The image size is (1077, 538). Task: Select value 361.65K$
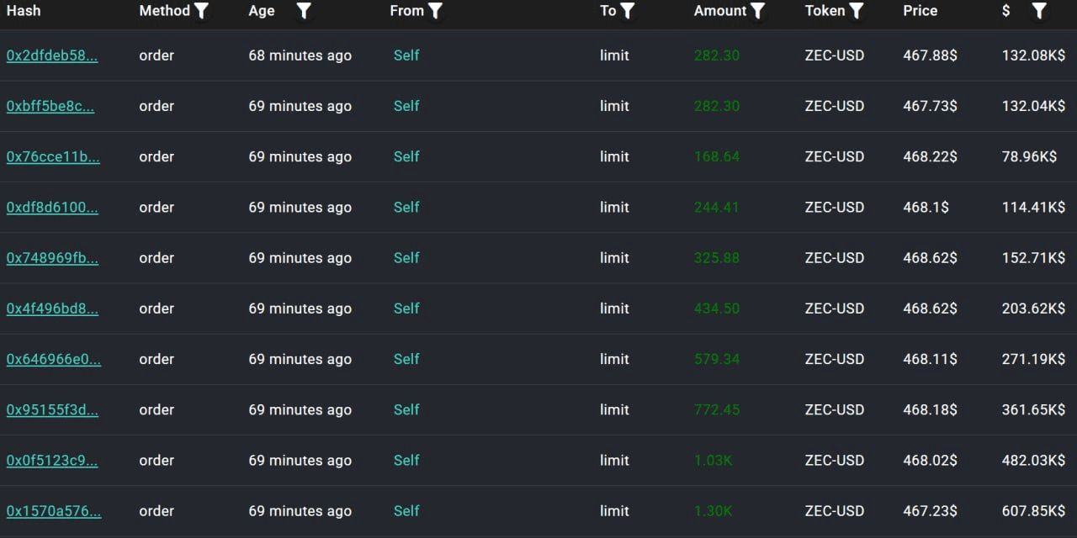(1033, 409)
